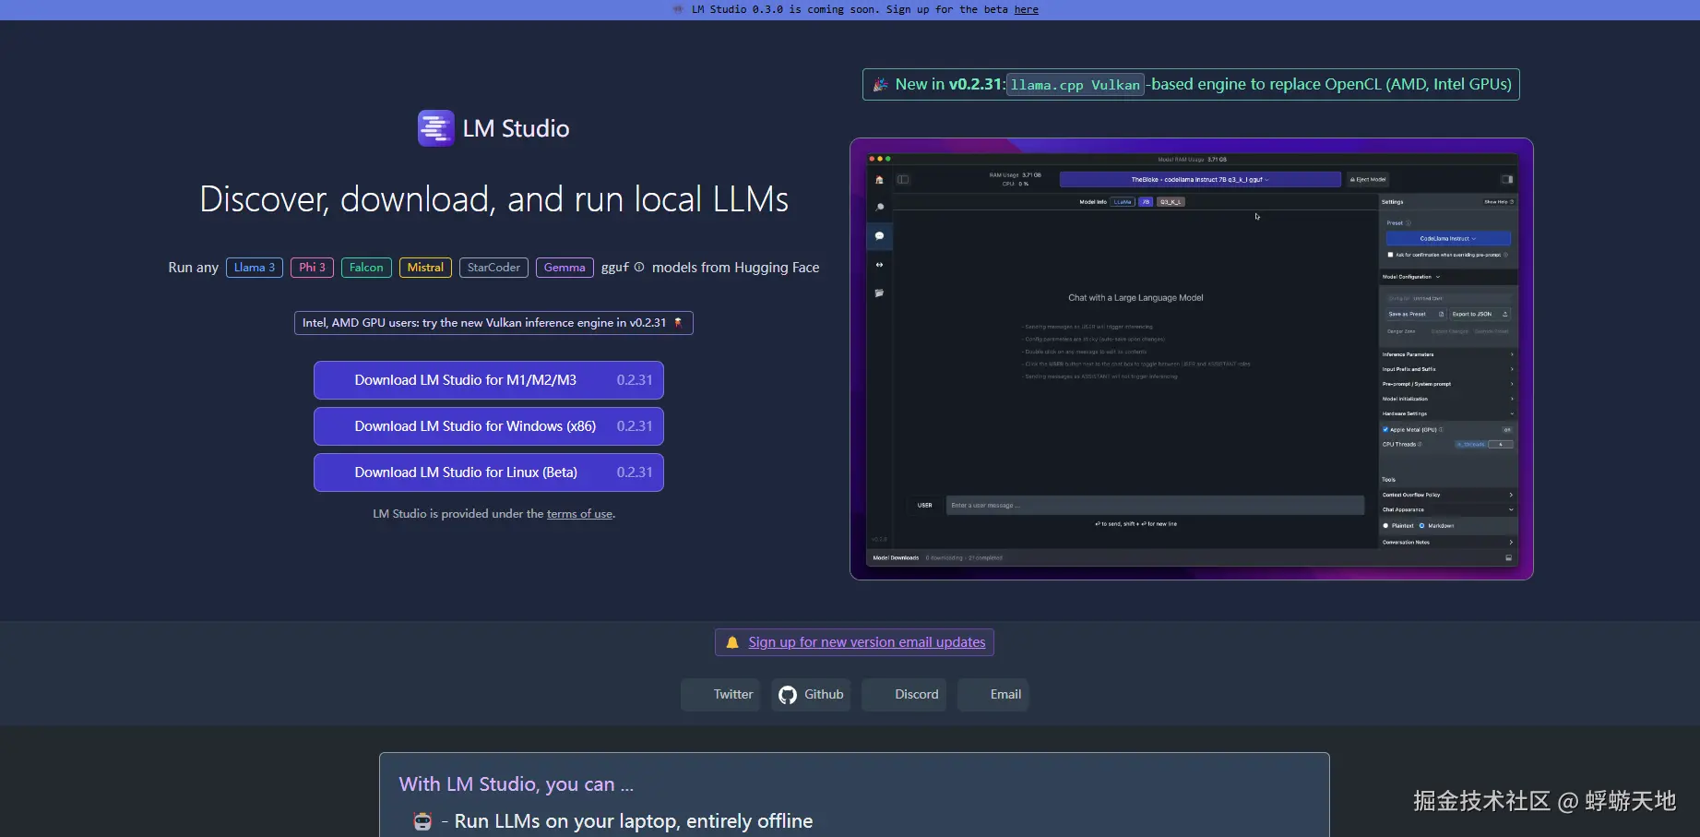
Task: Download LM Studio for Windows (x86)
Action: (489, 426)
